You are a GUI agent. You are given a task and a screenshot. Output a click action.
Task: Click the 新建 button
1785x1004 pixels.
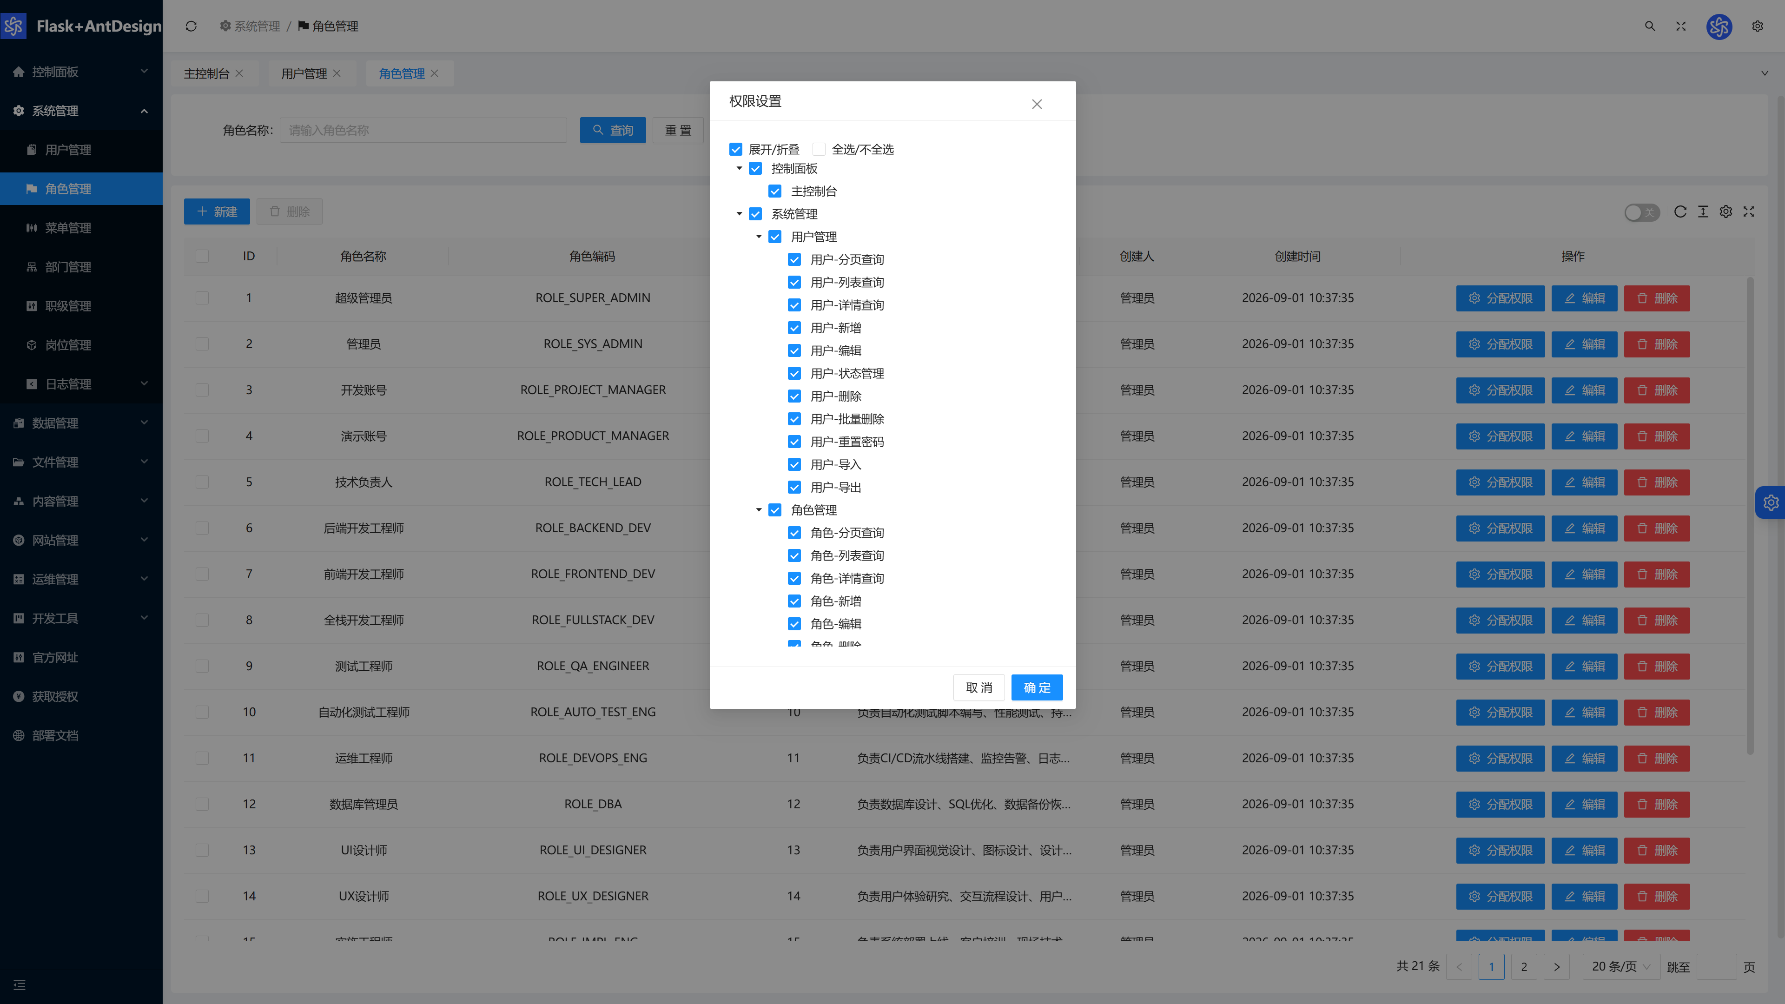[x=217, y=212]
